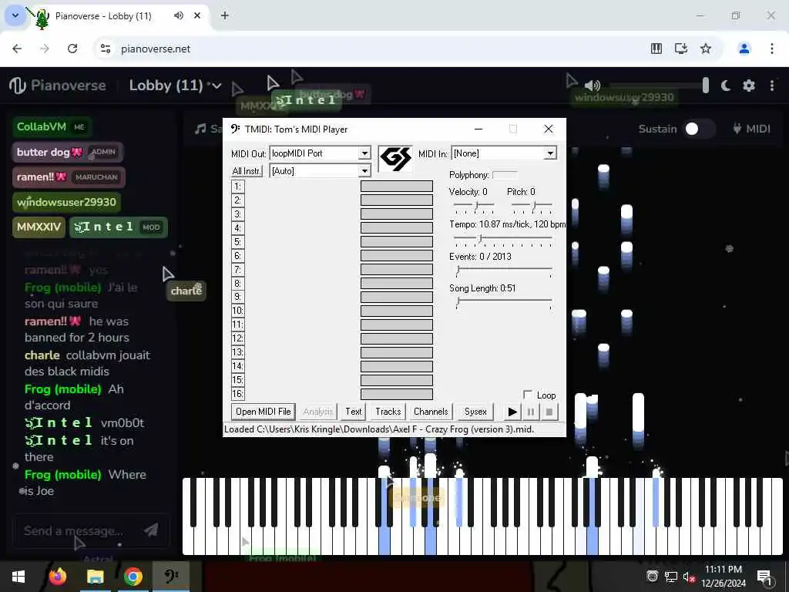The image size is (789, 592).
Task: Toggle channel 16 button in TMIDI
Action: 237,394
